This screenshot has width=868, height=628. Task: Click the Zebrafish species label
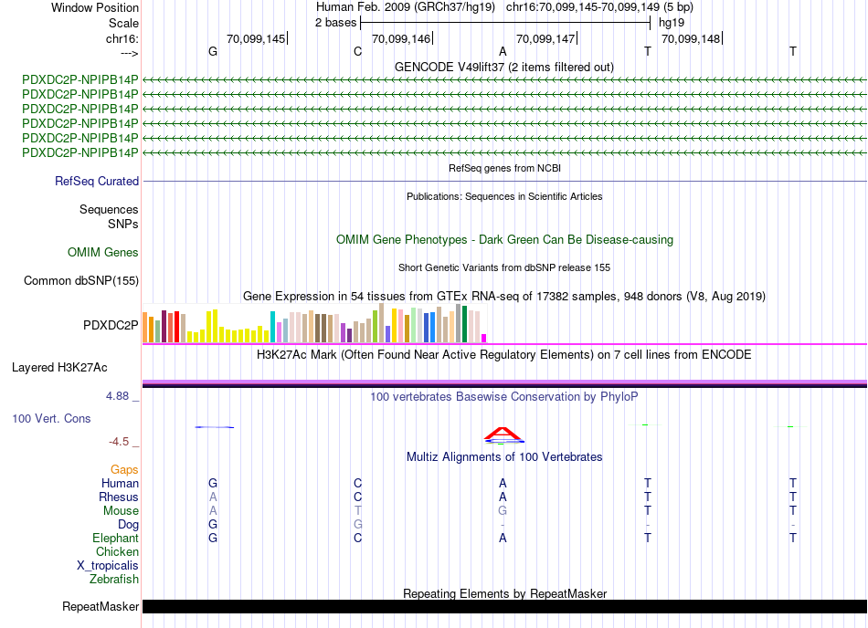tap(114, 580)
